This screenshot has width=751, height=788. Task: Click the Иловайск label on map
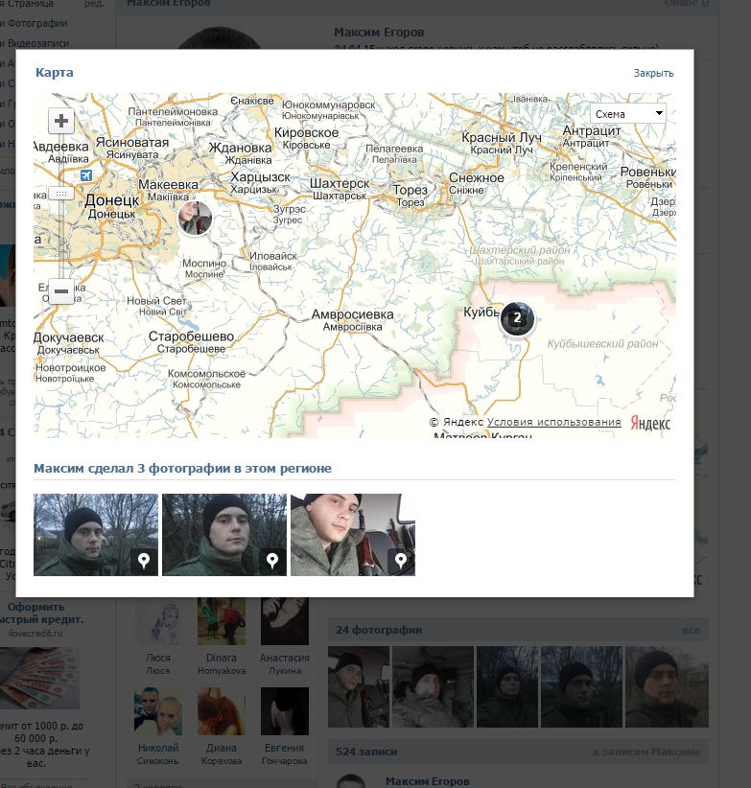tap(273, 256)
